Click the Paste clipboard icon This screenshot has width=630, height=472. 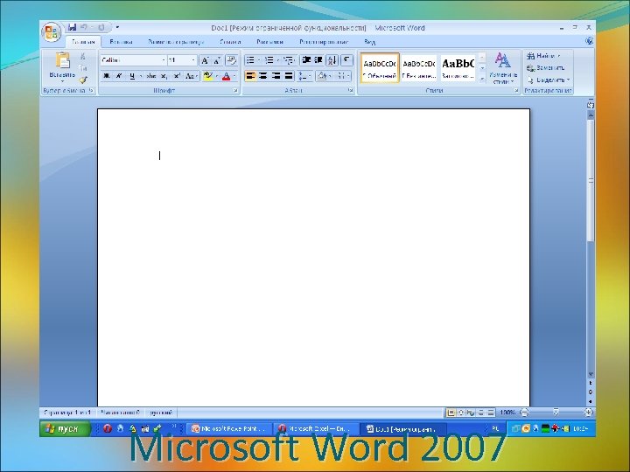[x=62, y=60]
